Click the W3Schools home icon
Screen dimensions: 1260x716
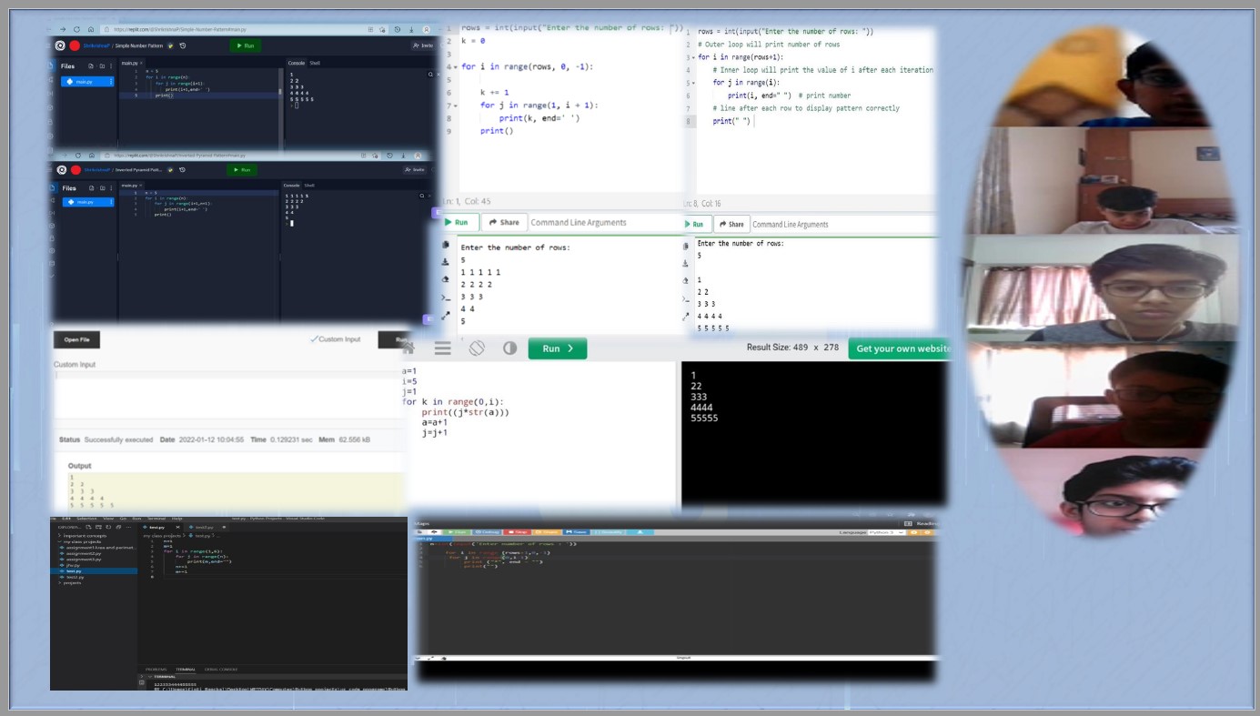[x=408, y=348]
